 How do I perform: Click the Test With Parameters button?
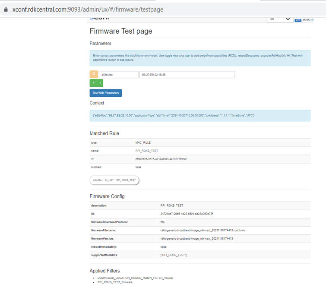[x=106, y=93]
